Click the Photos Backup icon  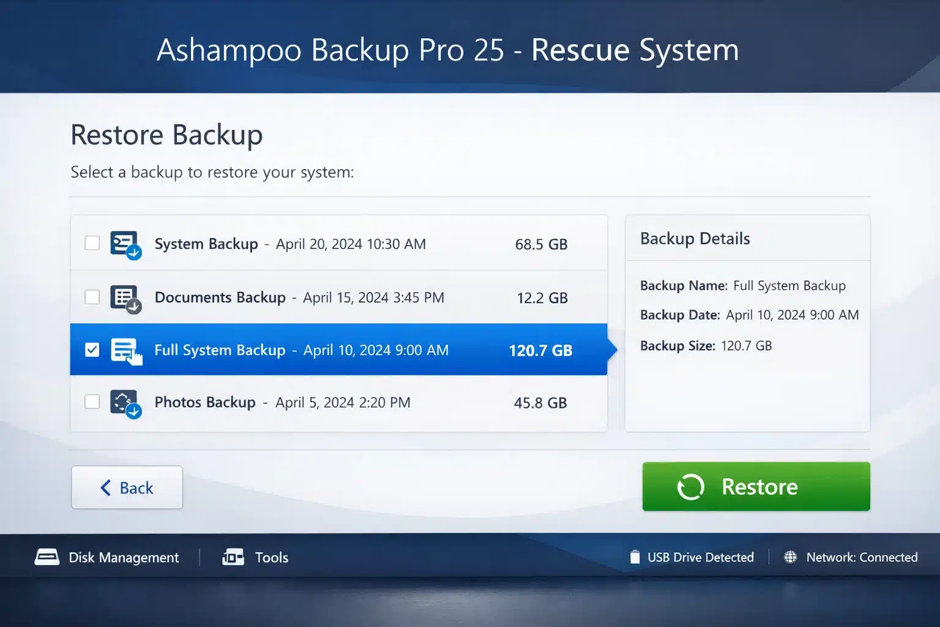124,402
